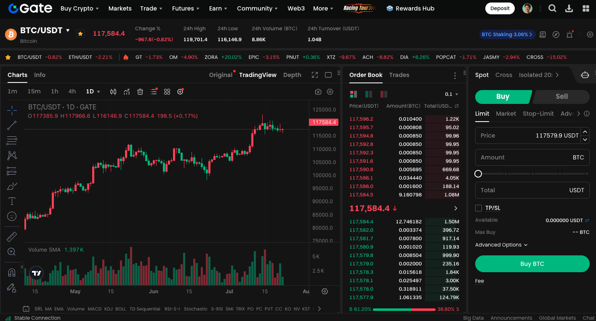Select the text annotation tool

click(x=12, y=201)
